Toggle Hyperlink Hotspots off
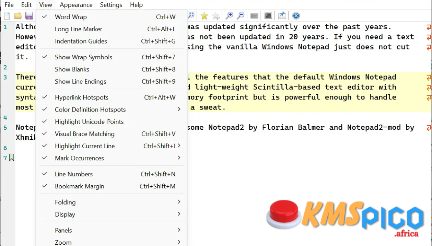 pyautogui.click(x=112, y=97)
